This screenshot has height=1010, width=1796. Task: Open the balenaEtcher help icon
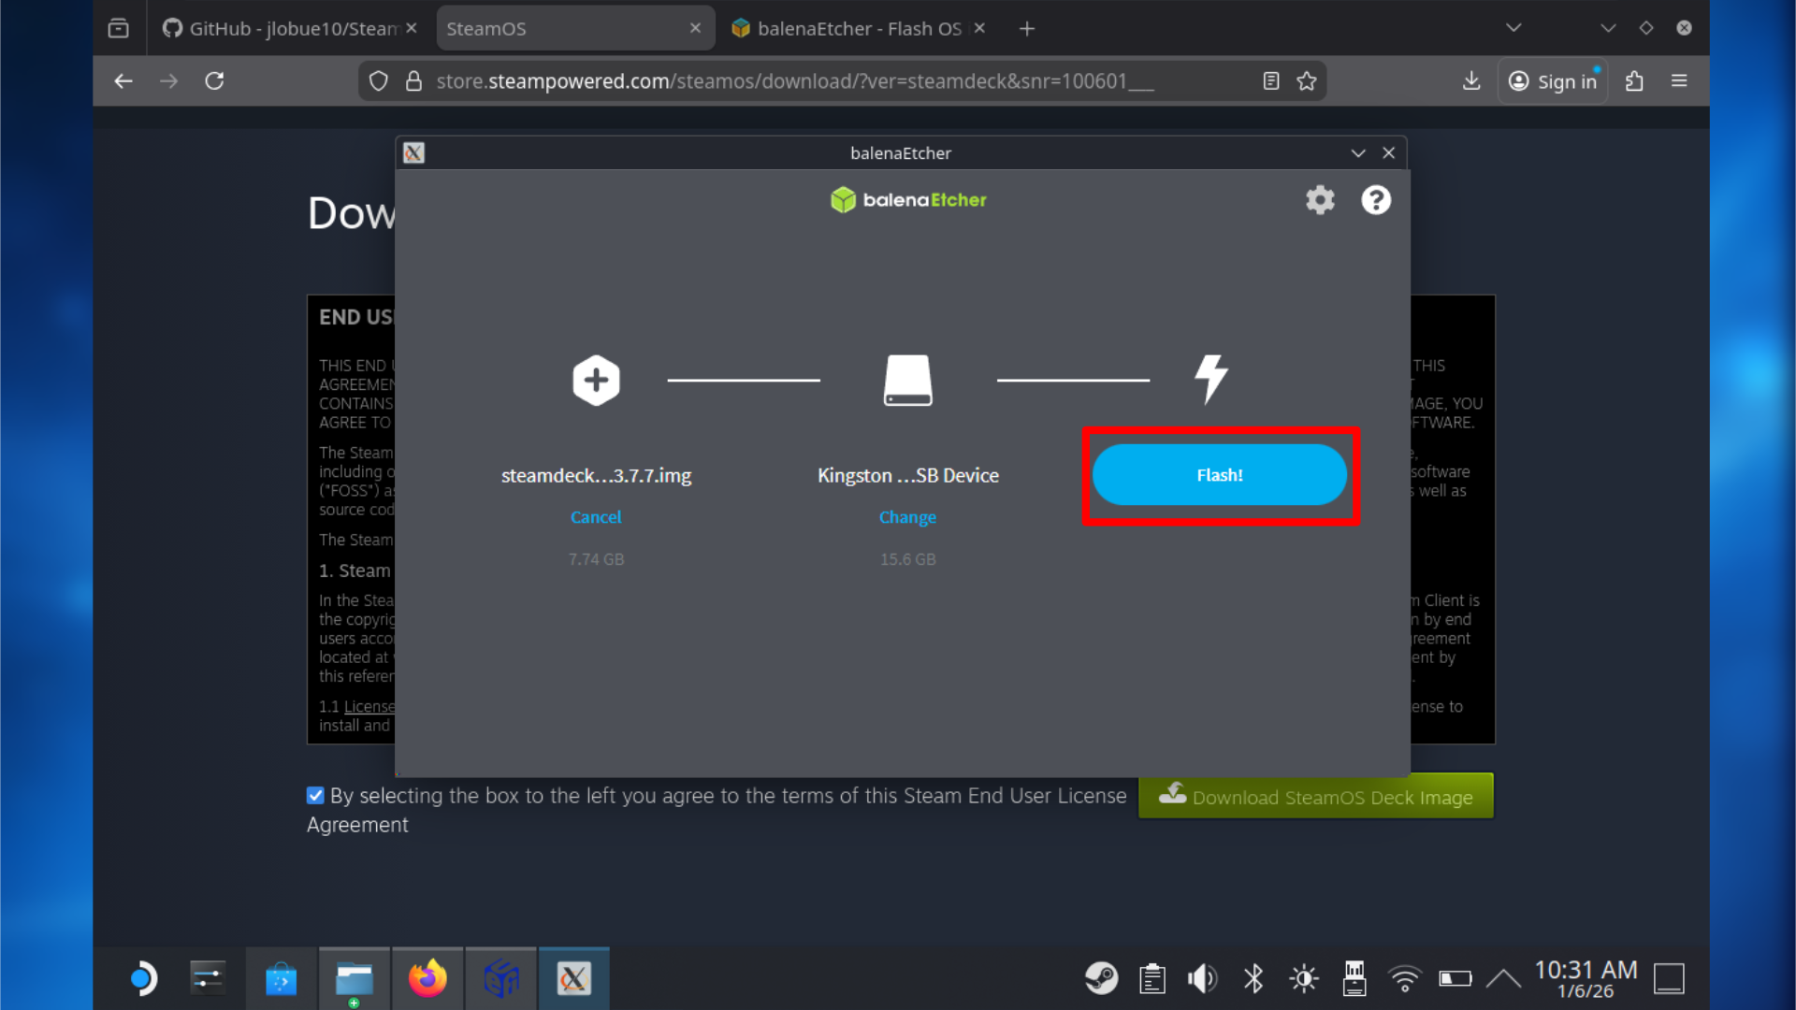click(1375, 200)
